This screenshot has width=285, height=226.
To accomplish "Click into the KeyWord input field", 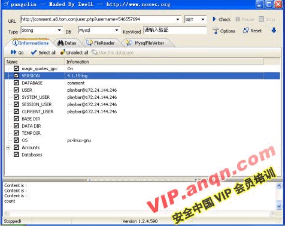I will [175, 30].
